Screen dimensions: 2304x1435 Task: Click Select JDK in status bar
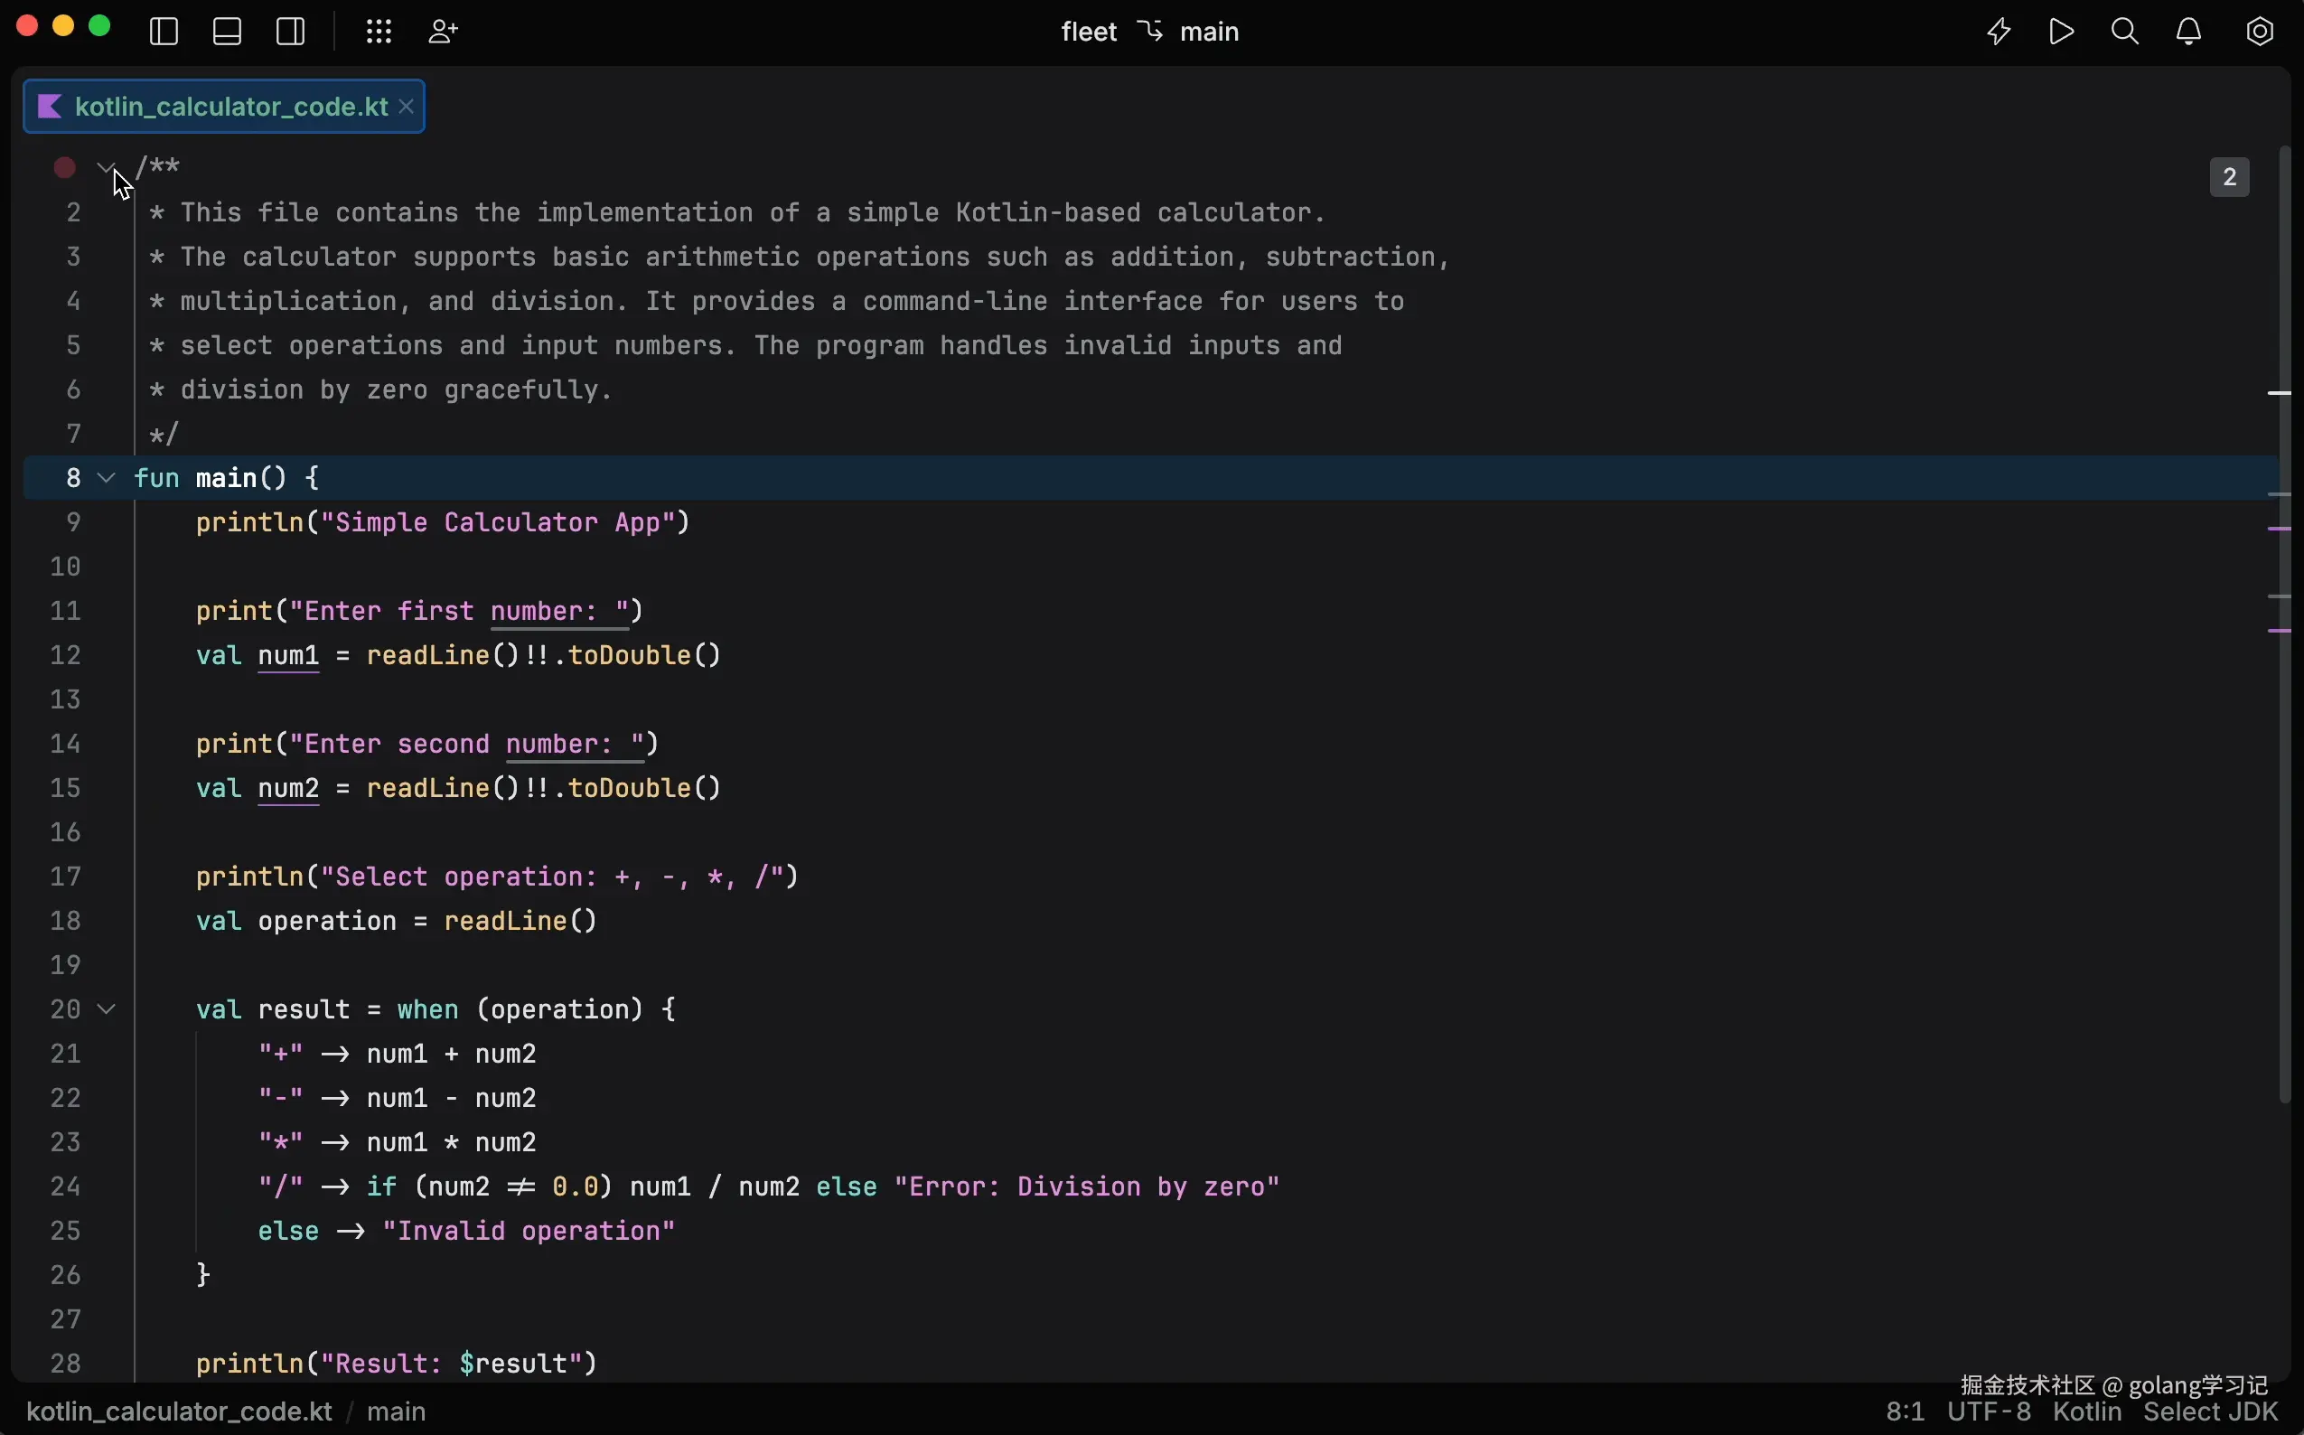2210,1412
